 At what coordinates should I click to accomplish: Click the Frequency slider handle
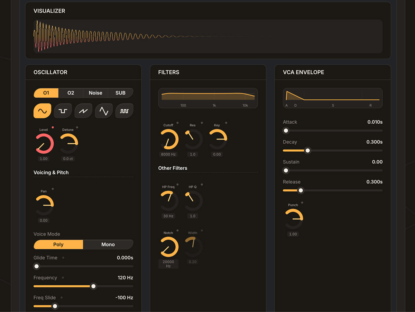point(93,286)
